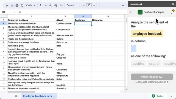Open the 100% zoom dropdown
This screenshot has width=176, height=99.
tap(31, 5)
